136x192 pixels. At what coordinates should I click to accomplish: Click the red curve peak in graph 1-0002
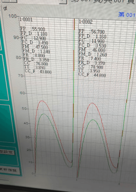(x=92, y=103)
